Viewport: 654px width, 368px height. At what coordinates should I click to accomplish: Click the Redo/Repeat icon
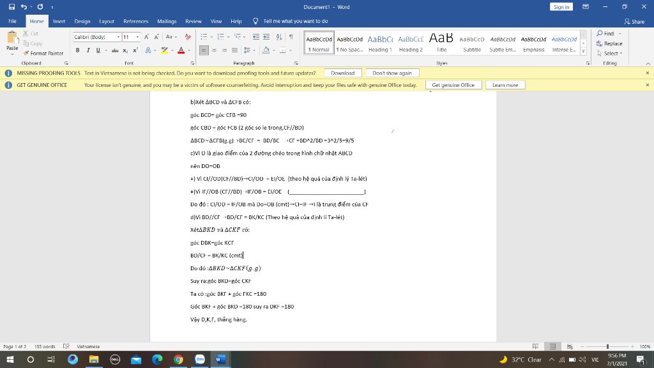pyautogui.click(x=40, y=6)
